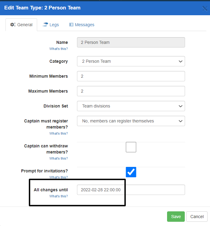Open the Messages tab
210x226 pixels.
(82, 25)
